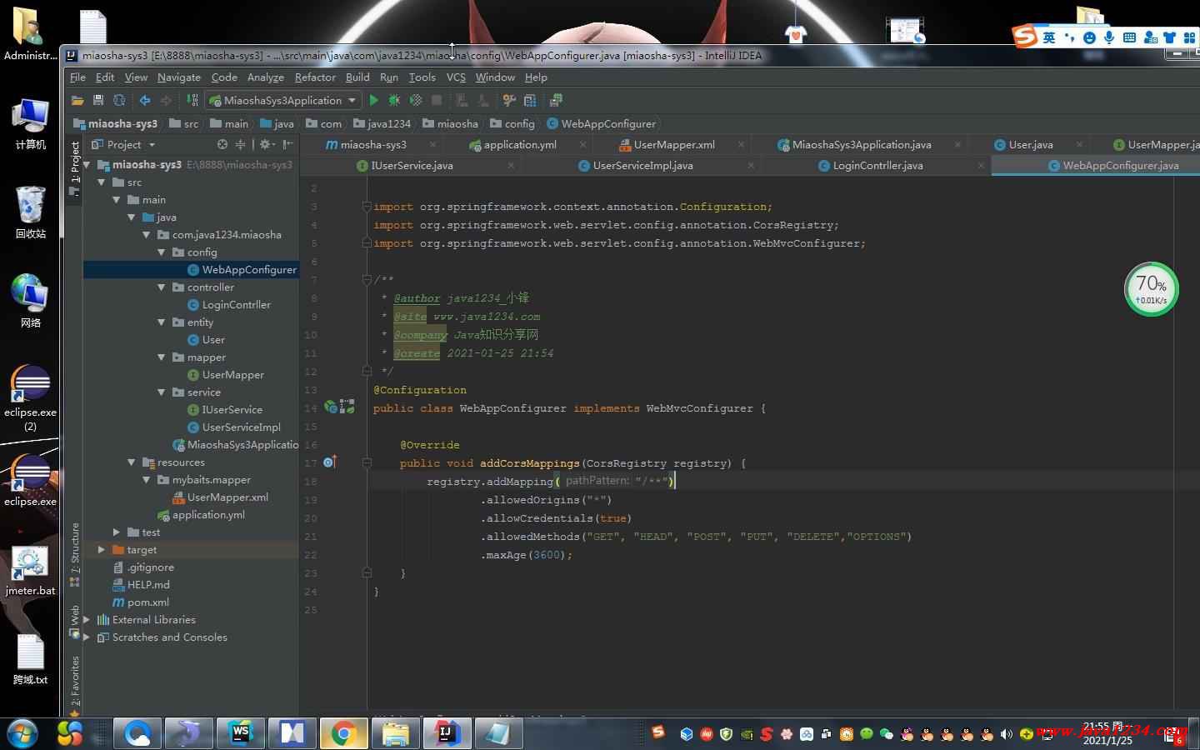1200x750 pixels.
Task: Hide the Project tool window
Action: pos(288,144)
